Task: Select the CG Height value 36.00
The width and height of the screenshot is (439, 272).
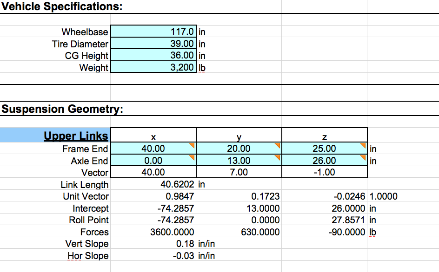Action: tap(153, 55)
